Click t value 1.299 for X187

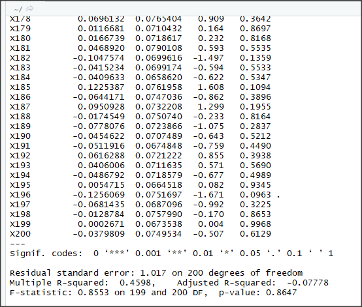211,107
